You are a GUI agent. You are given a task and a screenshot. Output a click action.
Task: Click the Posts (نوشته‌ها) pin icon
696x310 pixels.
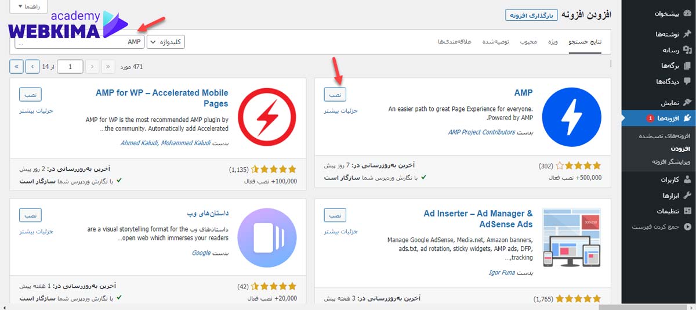[x=687, y=34]
